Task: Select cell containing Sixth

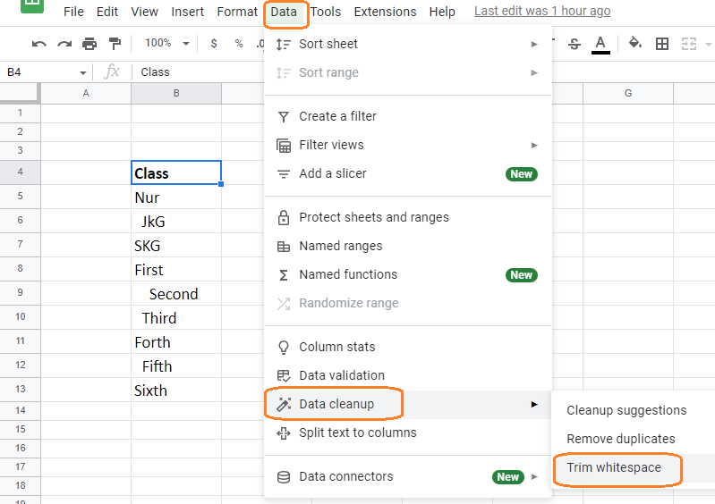Action: [x=176, y=391]
